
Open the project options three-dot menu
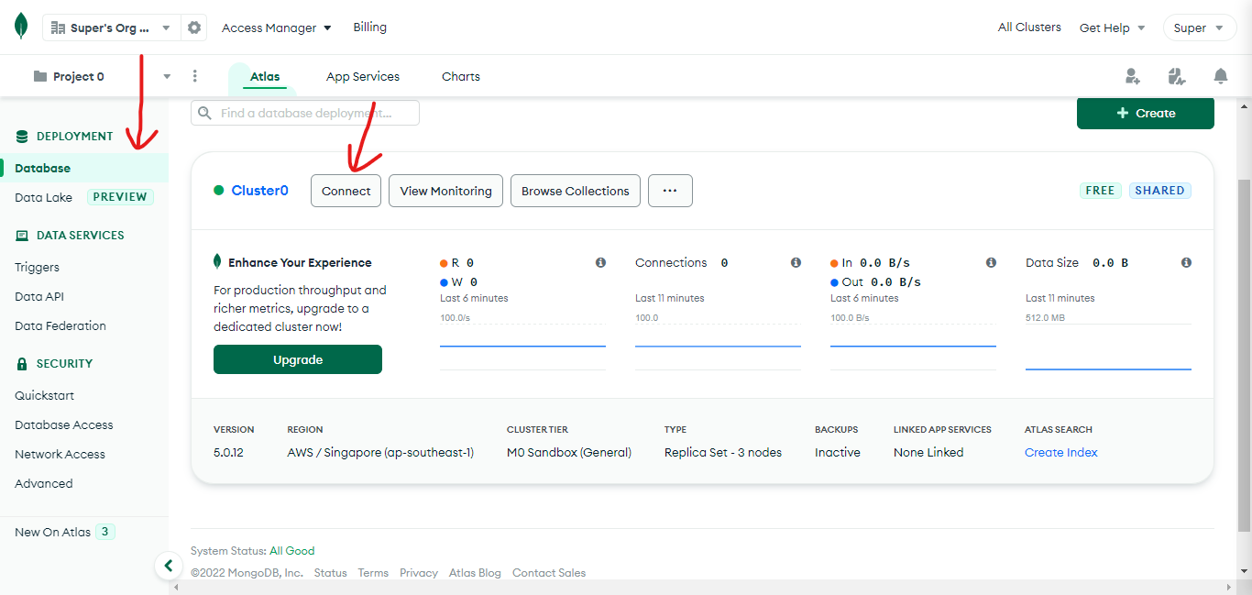coord(194,76)
